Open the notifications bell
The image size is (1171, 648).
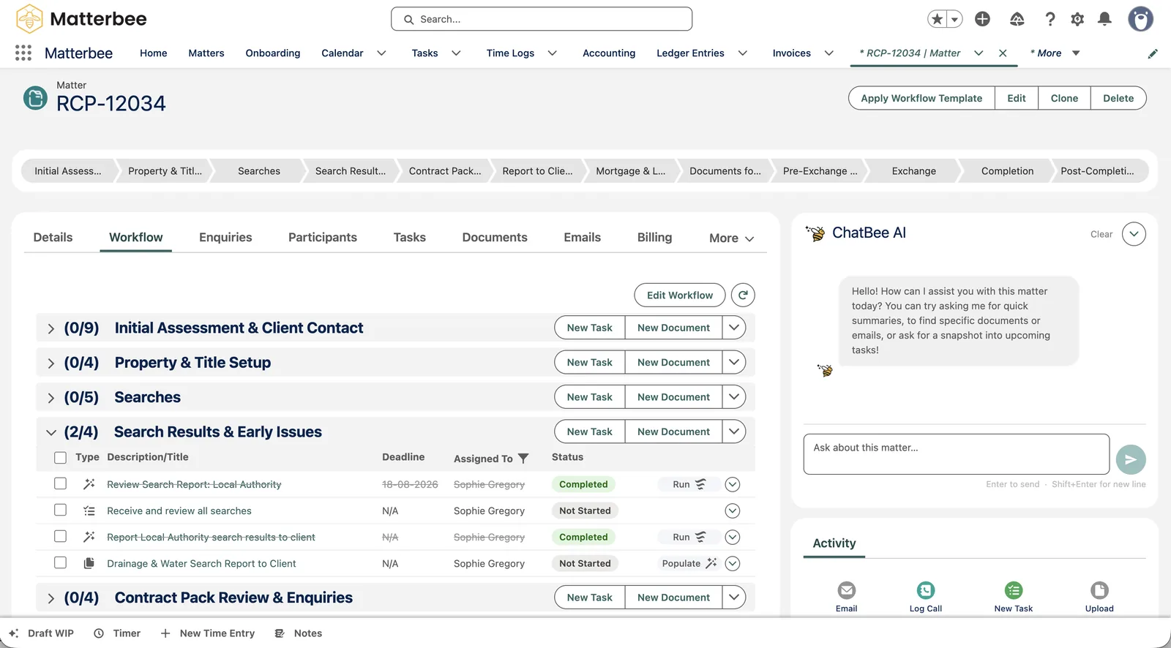(1105, 19)
